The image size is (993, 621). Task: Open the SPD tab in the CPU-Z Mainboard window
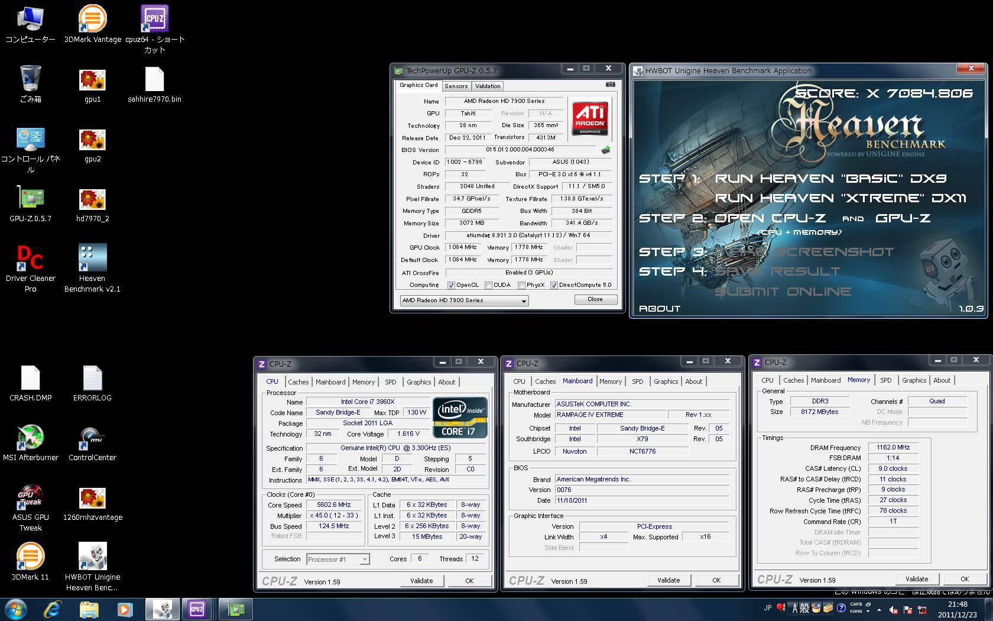[637, 381]
